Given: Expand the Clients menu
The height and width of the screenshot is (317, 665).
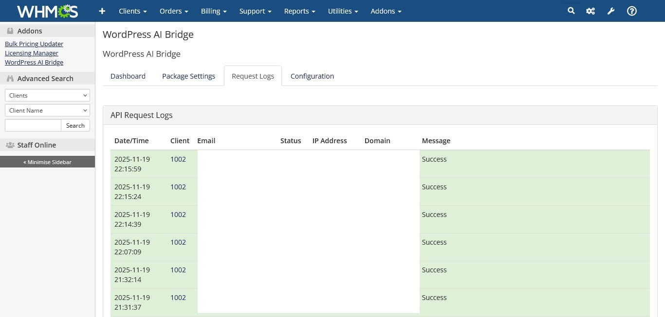Looking at the screenshot, I should 132,11.
